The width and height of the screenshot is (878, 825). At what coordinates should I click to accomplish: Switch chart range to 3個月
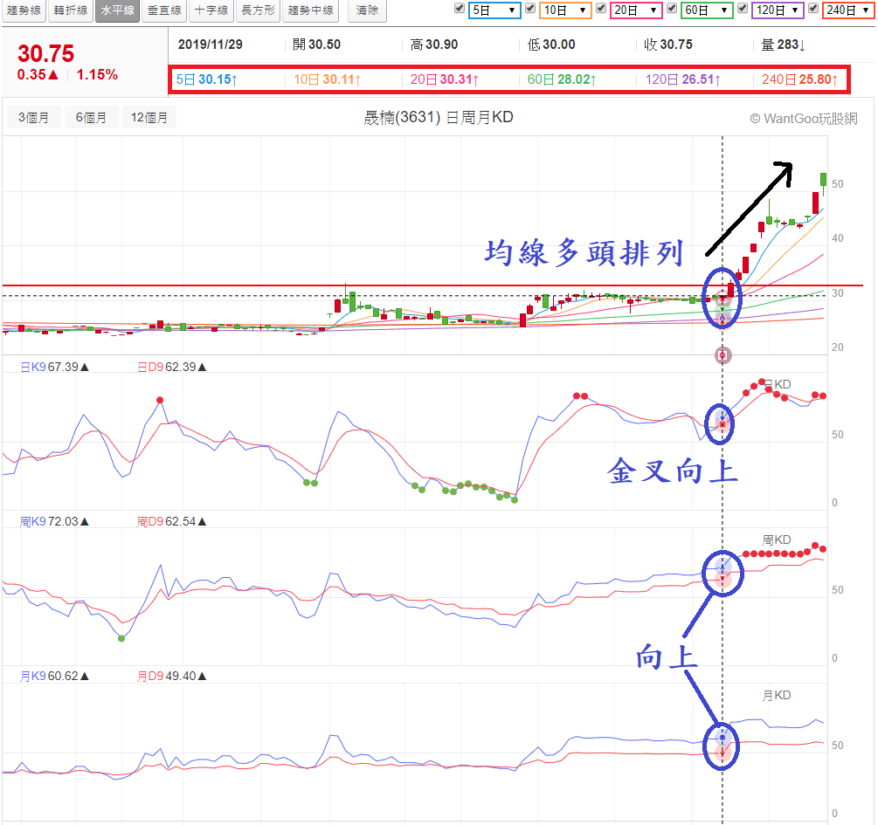coord(33,118)
